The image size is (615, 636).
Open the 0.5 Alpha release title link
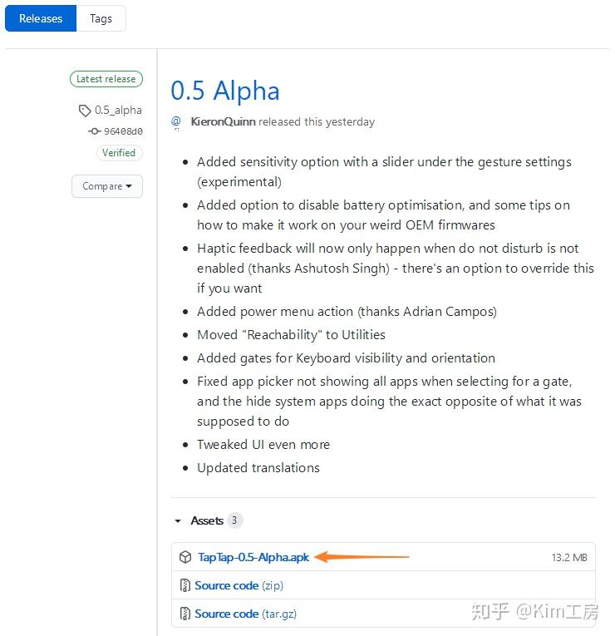point(225,91)
